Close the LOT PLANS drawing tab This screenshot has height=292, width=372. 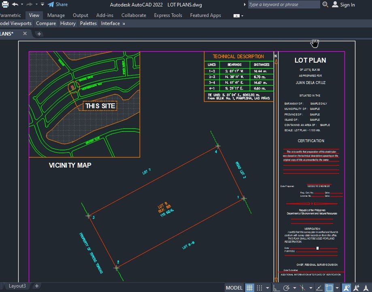tap(25, 34)
